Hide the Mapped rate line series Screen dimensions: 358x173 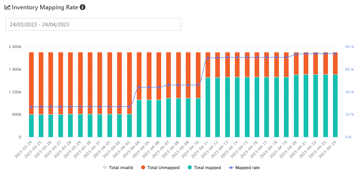(x=247, y=168)
